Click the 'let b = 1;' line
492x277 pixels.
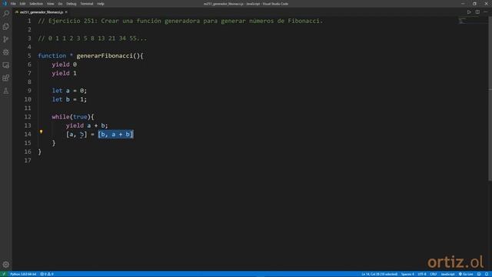[x=69, y=99]
